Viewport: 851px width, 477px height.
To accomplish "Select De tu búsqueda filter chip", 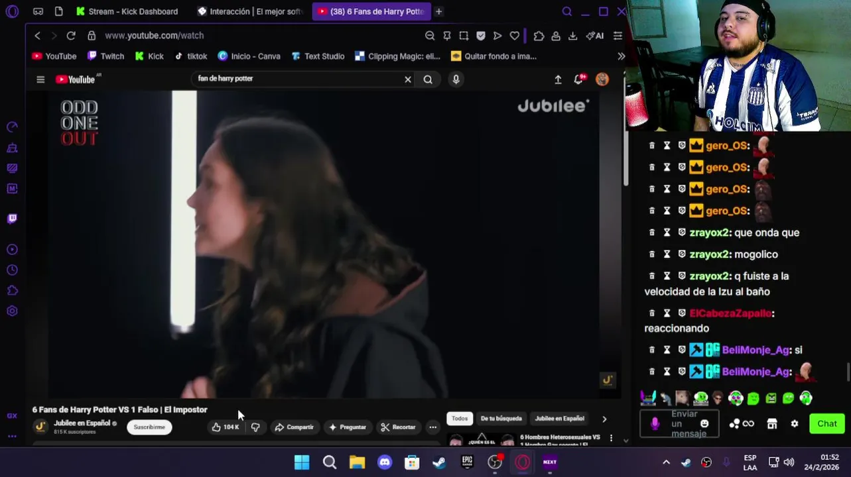I will tap(501, 419).
